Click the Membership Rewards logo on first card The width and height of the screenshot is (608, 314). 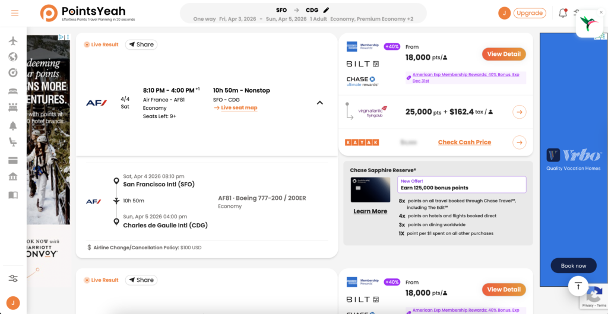362,46
